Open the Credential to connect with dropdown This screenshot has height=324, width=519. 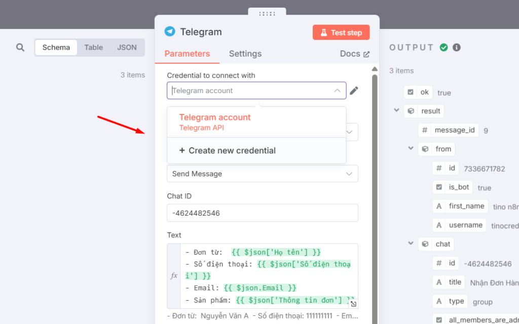pos(256,91)
